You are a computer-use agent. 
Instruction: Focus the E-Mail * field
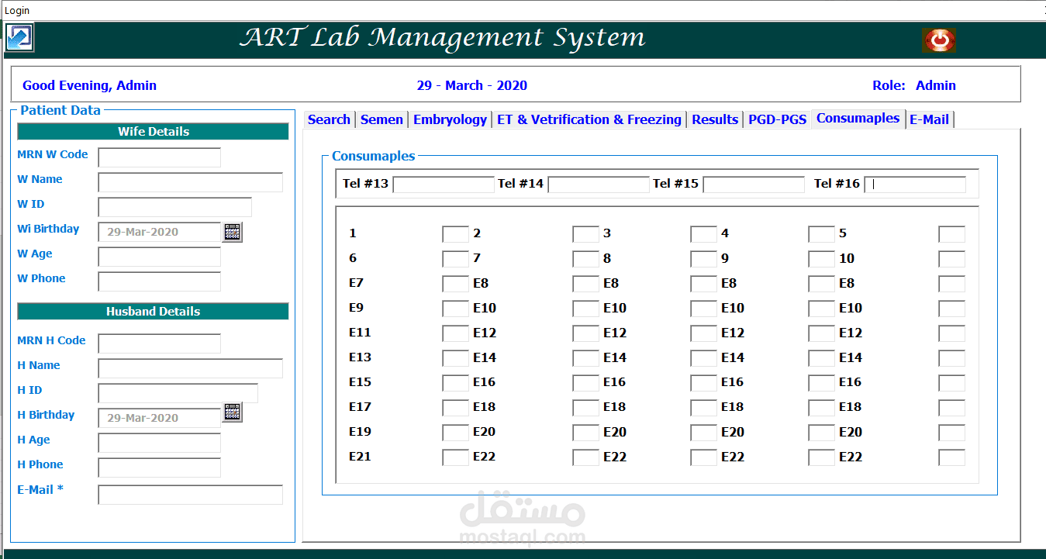pyautogui.click(x=191, y=495)
